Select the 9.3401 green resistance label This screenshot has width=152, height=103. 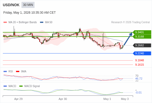(x=142, y=32)
